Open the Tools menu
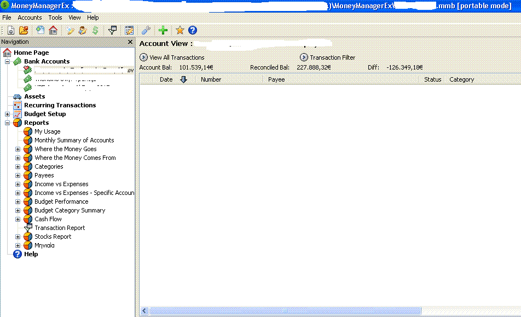This screenshot has width=521, height=317. [x=55, y=18]
